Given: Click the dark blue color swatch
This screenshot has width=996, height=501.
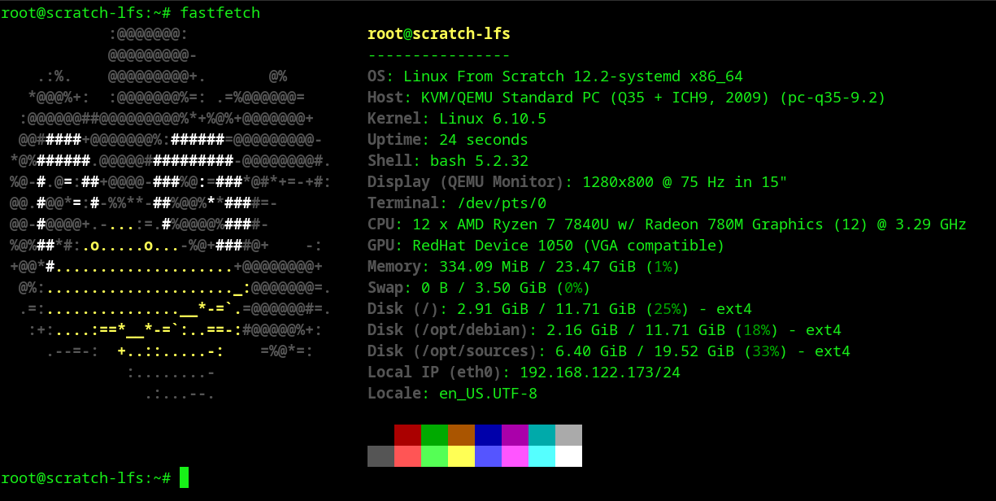Looking at the screenshot, I should pyautogui.click(x=488, y=435).
